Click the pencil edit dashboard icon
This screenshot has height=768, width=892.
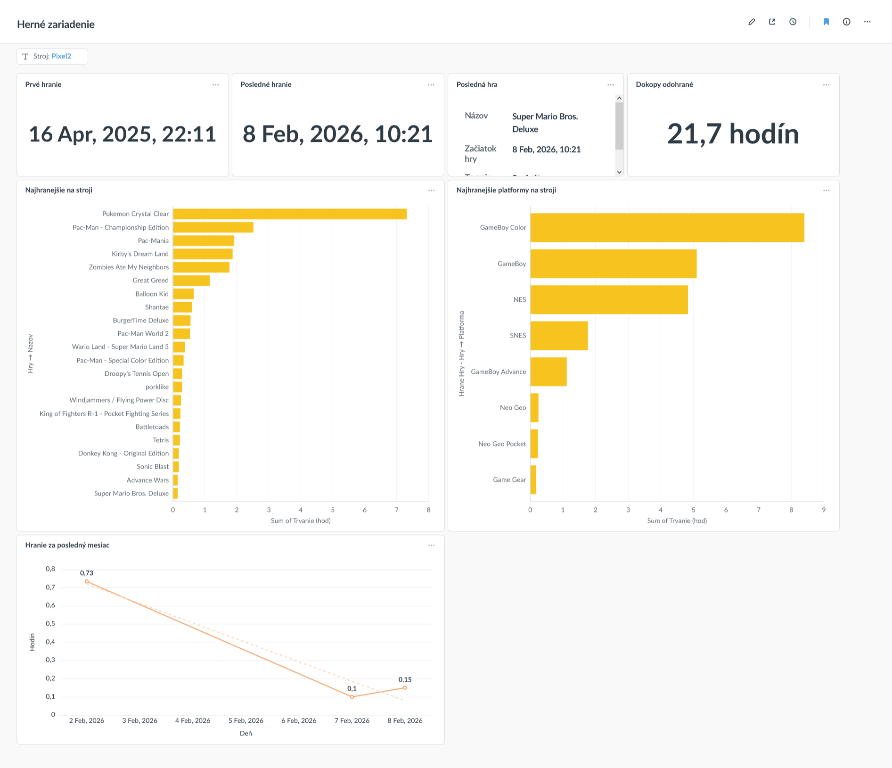[752, 22]
